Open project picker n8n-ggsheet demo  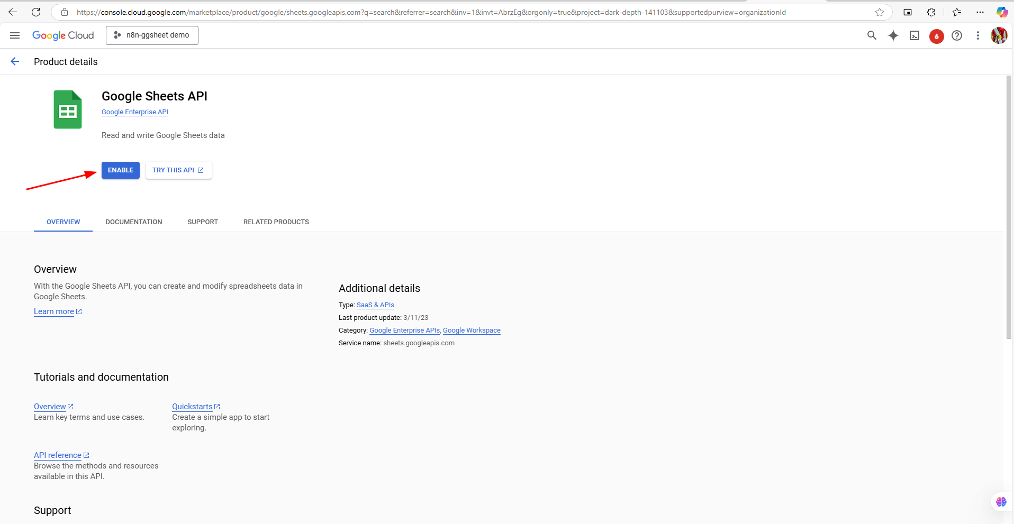pyautogui.click(x=152, y=35)
